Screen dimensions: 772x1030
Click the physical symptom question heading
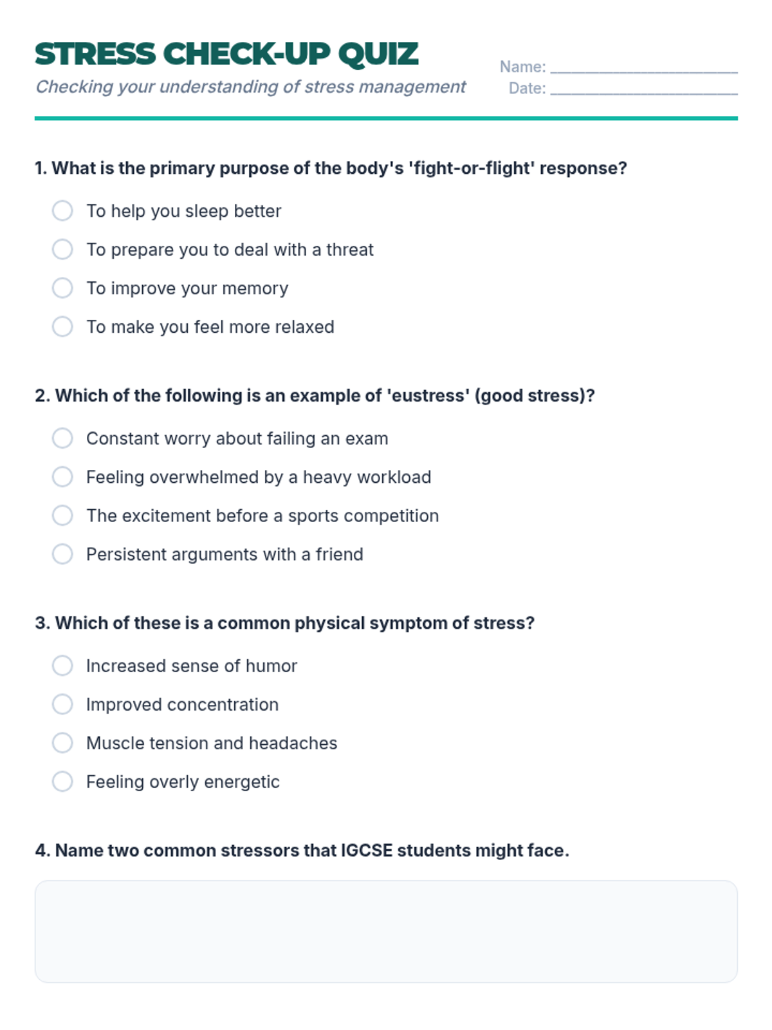(285, 623)
